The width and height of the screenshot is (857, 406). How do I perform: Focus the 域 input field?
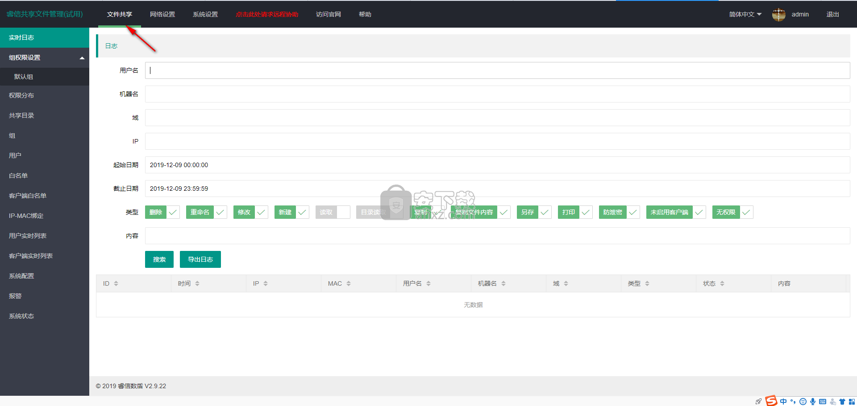click(497, 118)
